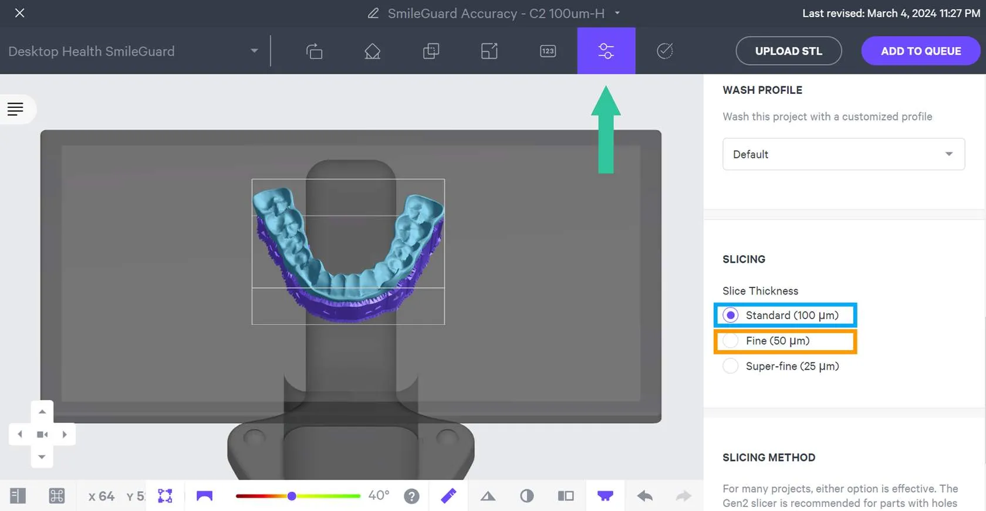
Task: Toggle the half-circle contrast view icon
Action: click(527, 496)
